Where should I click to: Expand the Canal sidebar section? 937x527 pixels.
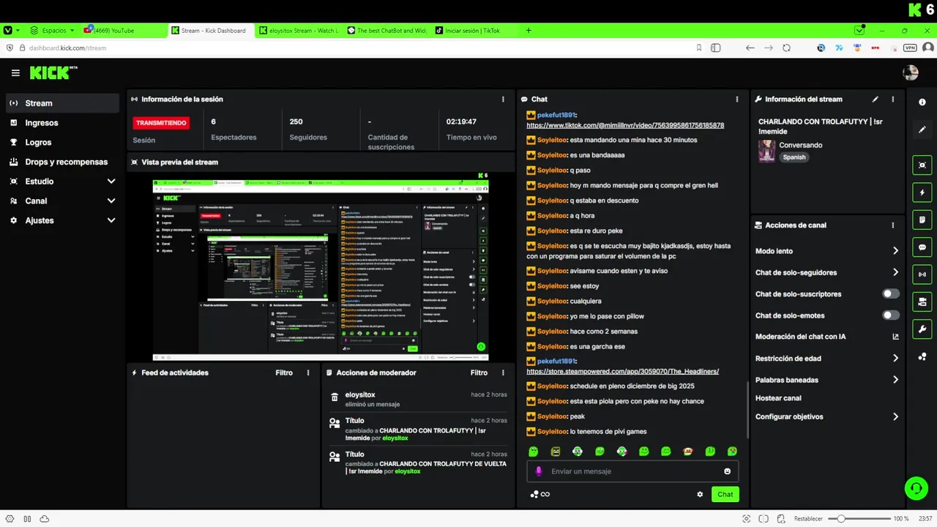[x=111, y=201]
